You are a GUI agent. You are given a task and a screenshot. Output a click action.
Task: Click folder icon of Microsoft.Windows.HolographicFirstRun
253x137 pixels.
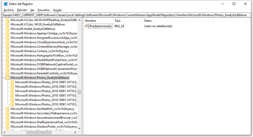[x=7, y=55]
